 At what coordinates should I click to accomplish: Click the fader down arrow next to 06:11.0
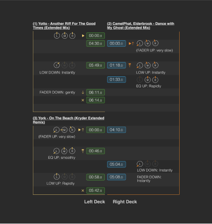tap(83, 92)
